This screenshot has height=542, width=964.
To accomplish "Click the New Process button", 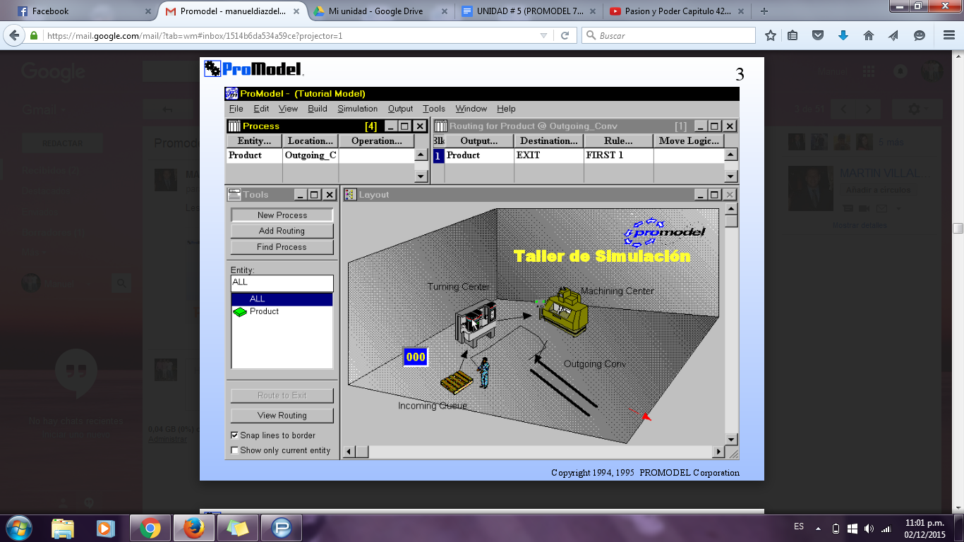I will [282, 215].
